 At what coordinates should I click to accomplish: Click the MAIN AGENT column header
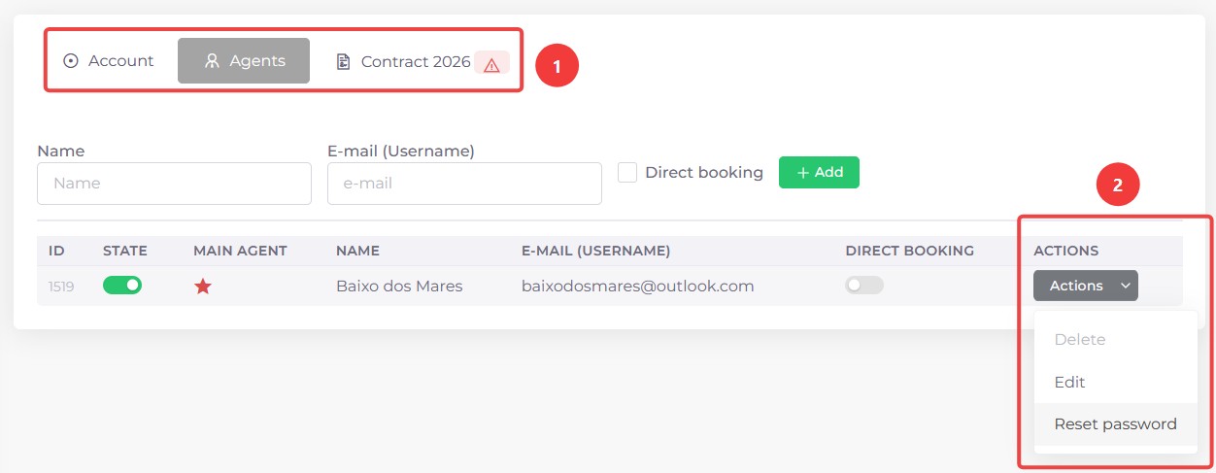pyautogui.click(x=240, y=251)
